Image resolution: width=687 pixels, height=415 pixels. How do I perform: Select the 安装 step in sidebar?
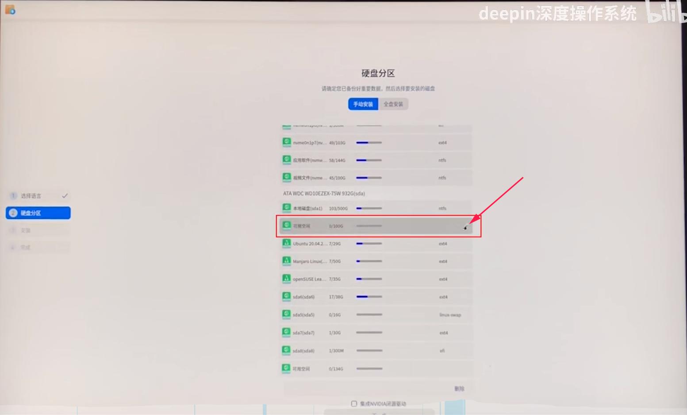(38, 230)
